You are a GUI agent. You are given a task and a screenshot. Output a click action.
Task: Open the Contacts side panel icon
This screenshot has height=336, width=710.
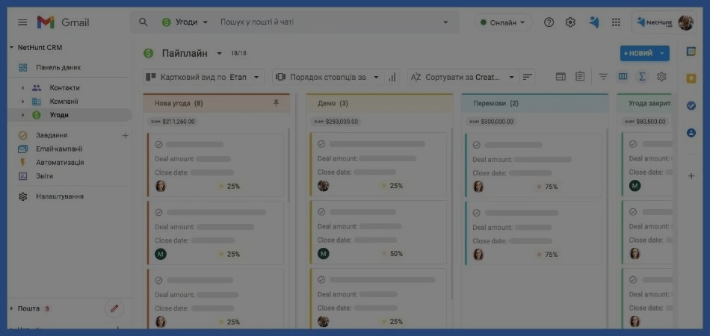point(691,133)
